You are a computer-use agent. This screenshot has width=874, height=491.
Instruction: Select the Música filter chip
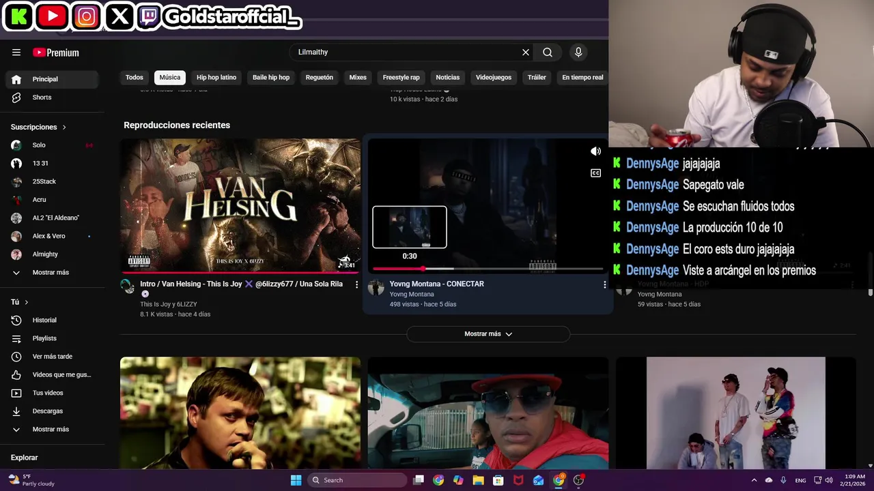coord(170,78)
